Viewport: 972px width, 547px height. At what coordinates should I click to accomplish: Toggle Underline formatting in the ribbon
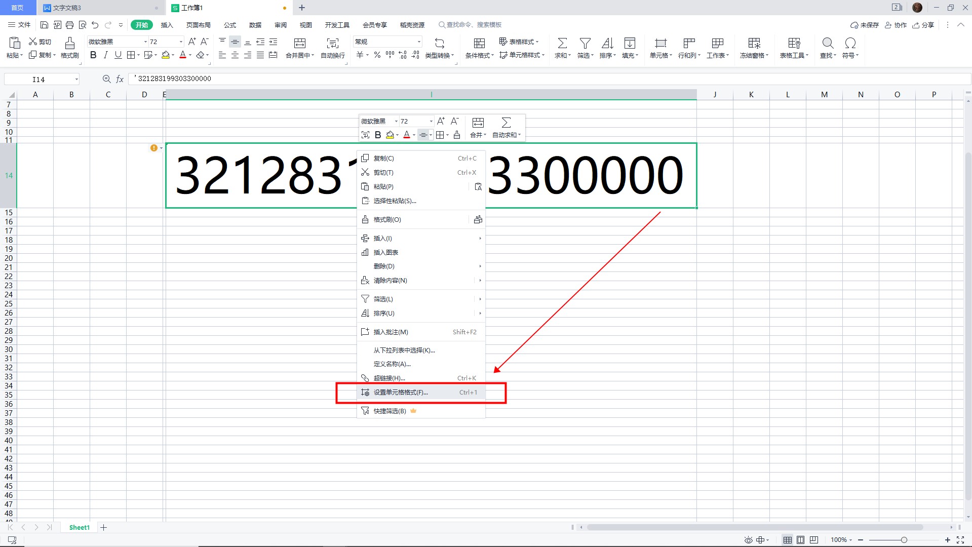pos(118,55)
